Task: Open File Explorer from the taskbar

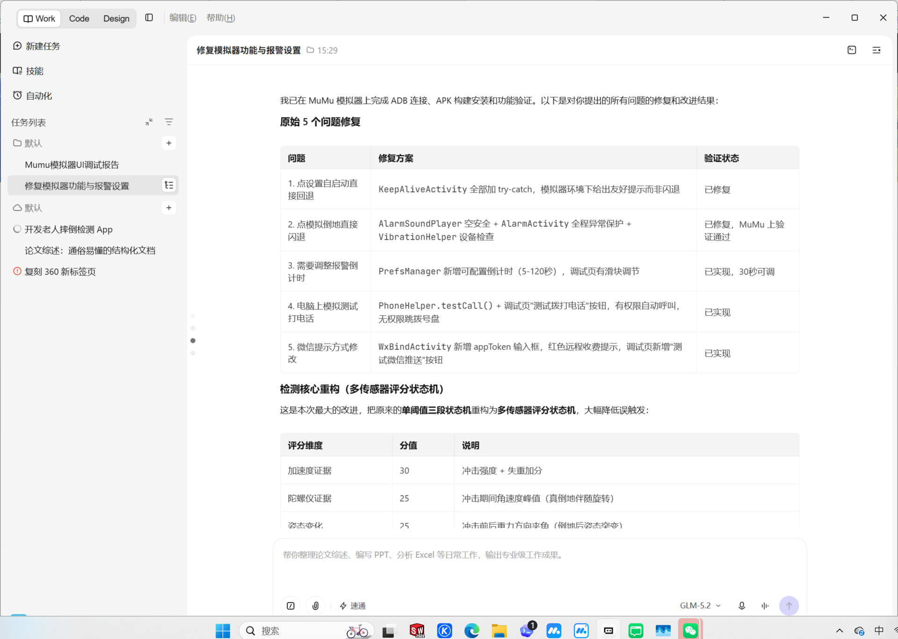Action: pos(499,631)
